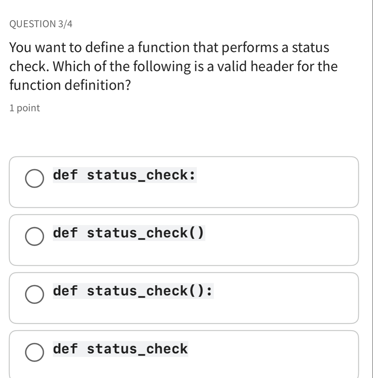
Task: Select the correct Python function header option
Action: click(133, 292)
